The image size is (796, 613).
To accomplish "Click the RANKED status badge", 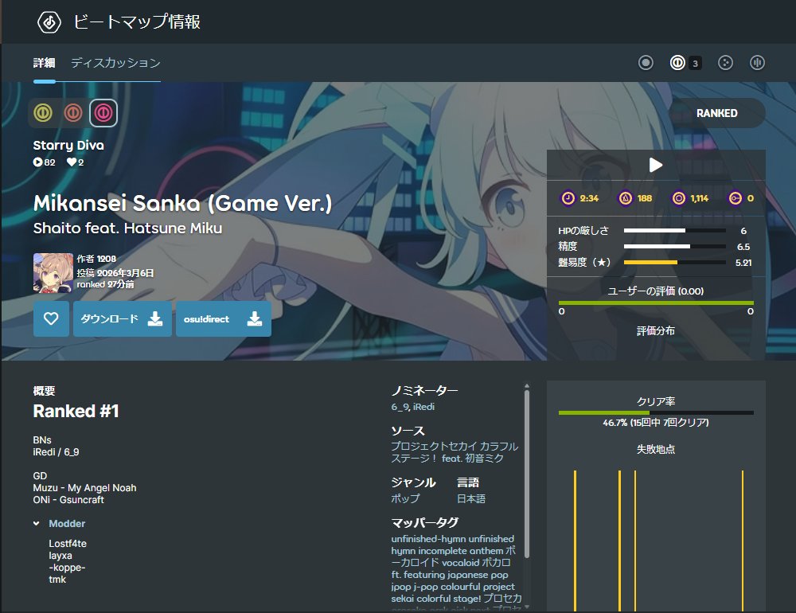I will (717, 113).
